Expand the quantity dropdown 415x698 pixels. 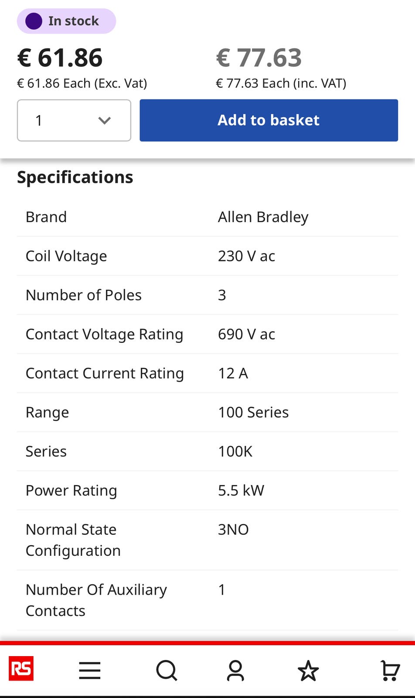click(74, 120)
